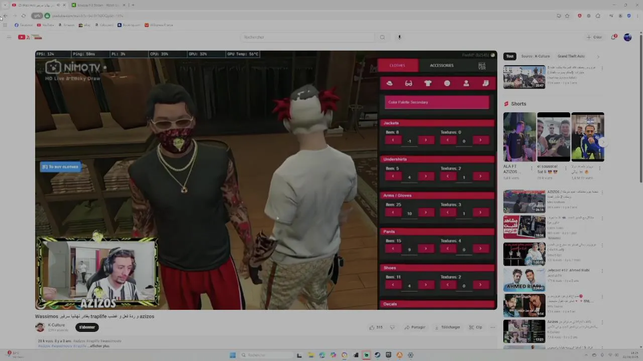Open the YouTube hamburger guide menu
643x361 pixels.
click(9, 37)
